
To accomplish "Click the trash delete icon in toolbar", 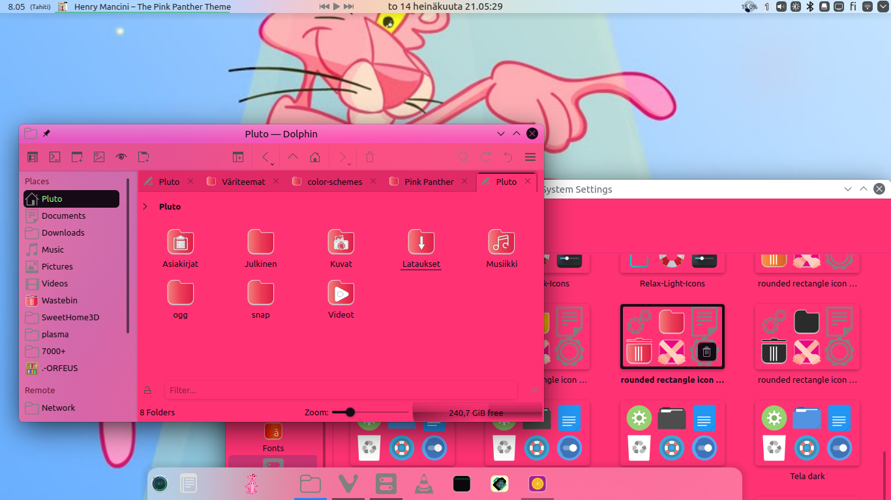I will tap(370, 157).
